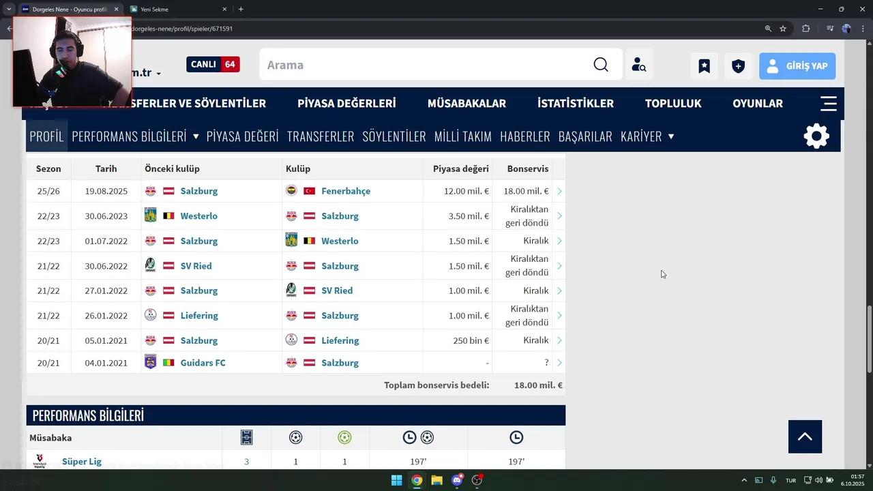Click the green assists ball column icon

tap(344, 437)
